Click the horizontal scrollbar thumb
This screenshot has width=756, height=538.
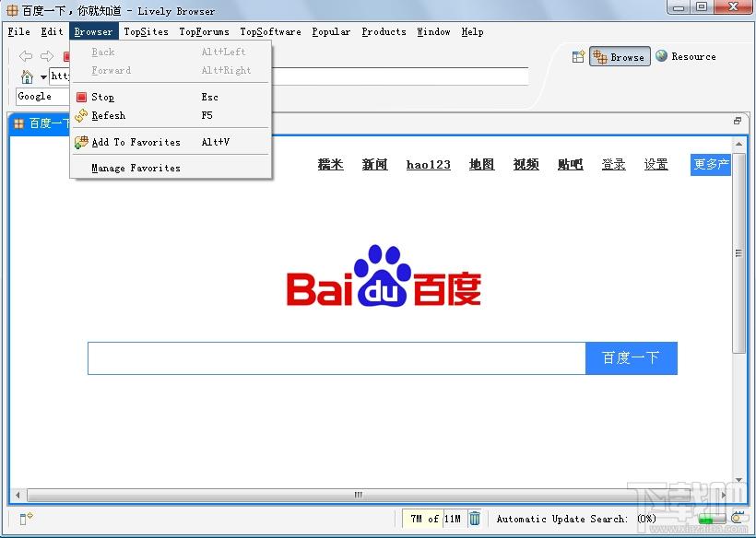(358, 495)
